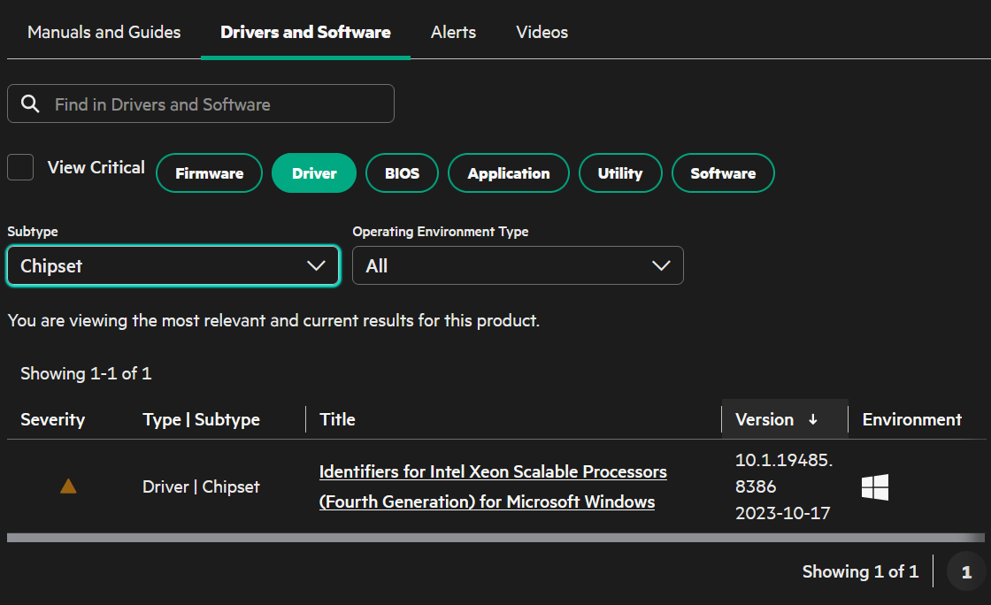Click the Showing 1 of 1 footer text

click(860, 571)
